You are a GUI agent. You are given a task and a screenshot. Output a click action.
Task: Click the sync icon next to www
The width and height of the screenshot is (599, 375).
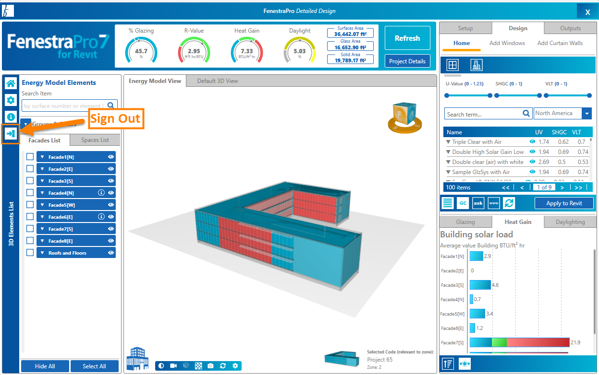509,203
